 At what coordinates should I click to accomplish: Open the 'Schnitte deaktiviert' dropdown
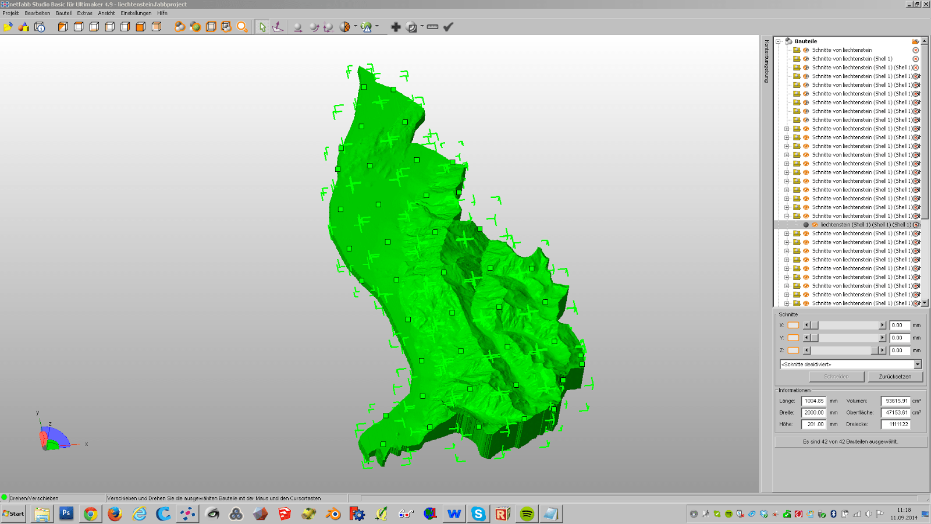pyautogui.click(x=918, y=364)
